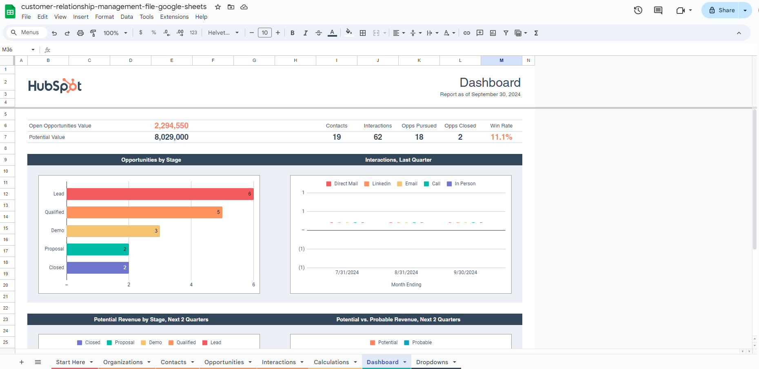759x369 pixels.
Task: Expand the Dashboard sheet tab menu
Action: [405, 362]
